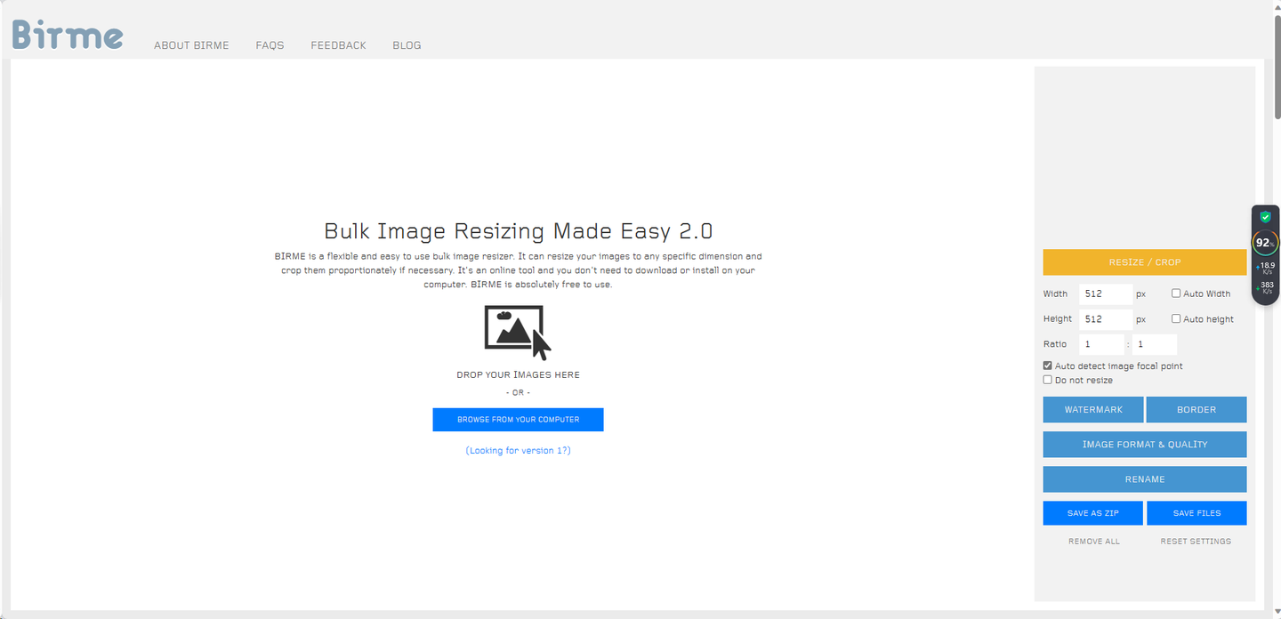Click the REMOVE ALL link
The height and width of the screenshot is (619, 1281).
point(1094,542)
